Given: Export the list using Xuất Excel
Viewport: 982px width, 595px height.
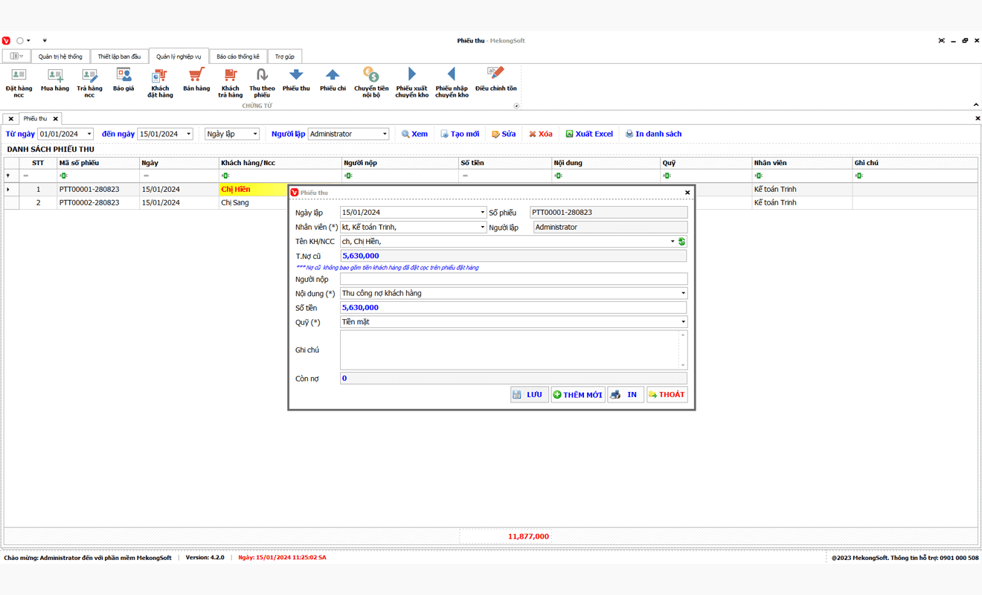Looking at the screenshot, I should [589, 134].
